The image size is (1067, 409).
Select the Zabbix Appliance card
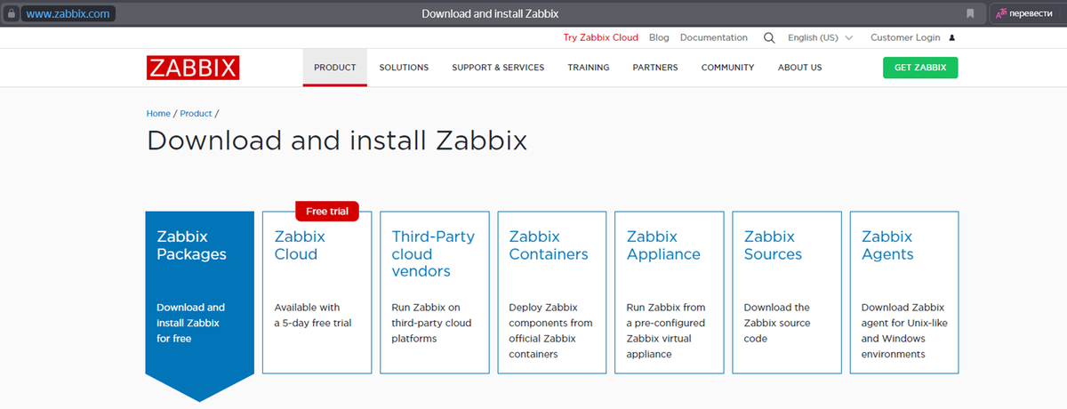tap(670, 293)
